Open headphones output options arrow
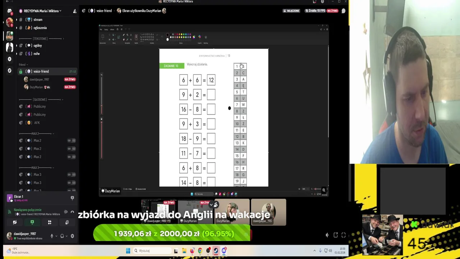 [66, 236]
